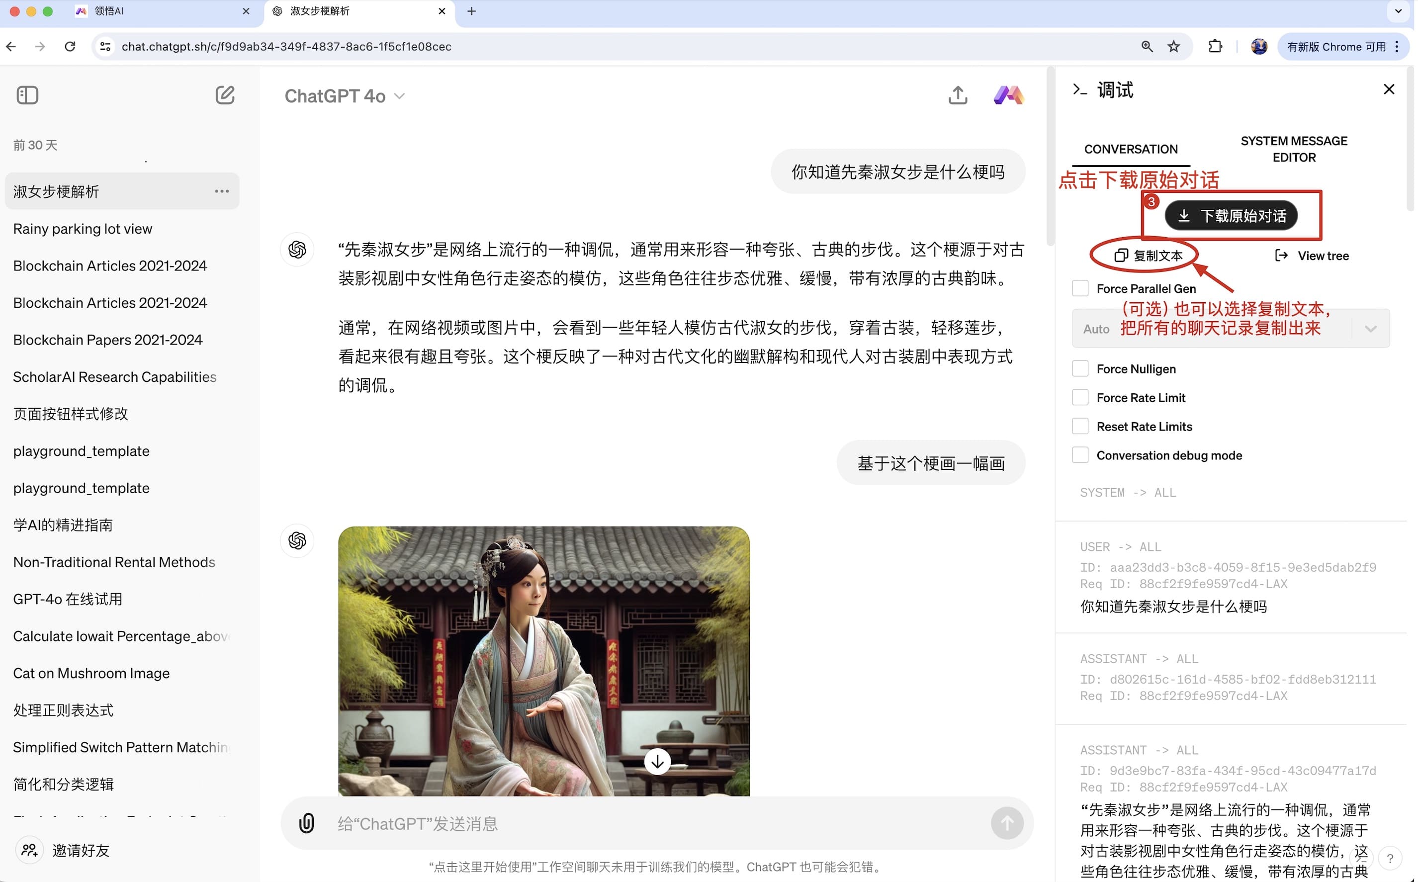Click the colorful 领悟AI logo icon
The width and height of the screenshot is (1418, 882).
point(1008,95)
